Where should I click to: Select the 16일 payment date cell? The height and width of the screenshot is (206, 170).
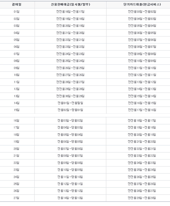[x=16, y=120]
